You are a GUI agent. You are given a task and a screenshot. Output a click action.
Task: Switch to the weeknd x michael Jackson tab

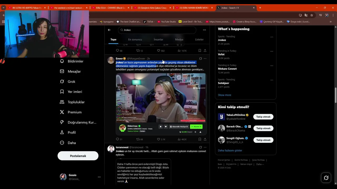(x=69, y=8)
